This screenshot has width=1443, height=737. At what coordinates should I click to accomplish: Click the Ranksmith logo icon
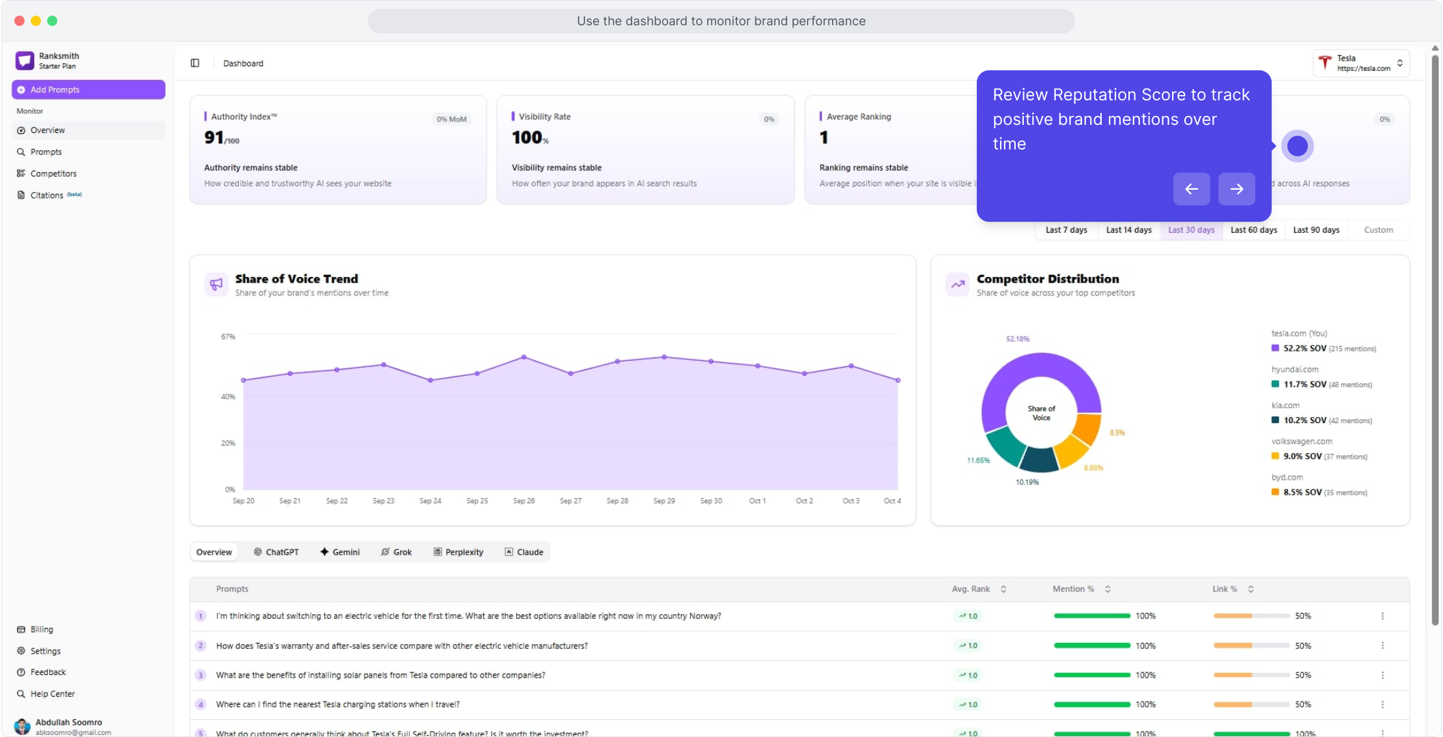[25, 61]
